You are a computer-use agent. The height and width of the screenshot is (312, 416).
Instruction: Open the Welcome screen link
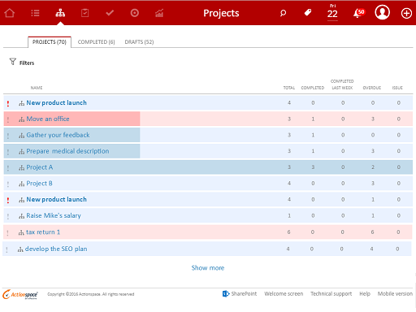284,293
